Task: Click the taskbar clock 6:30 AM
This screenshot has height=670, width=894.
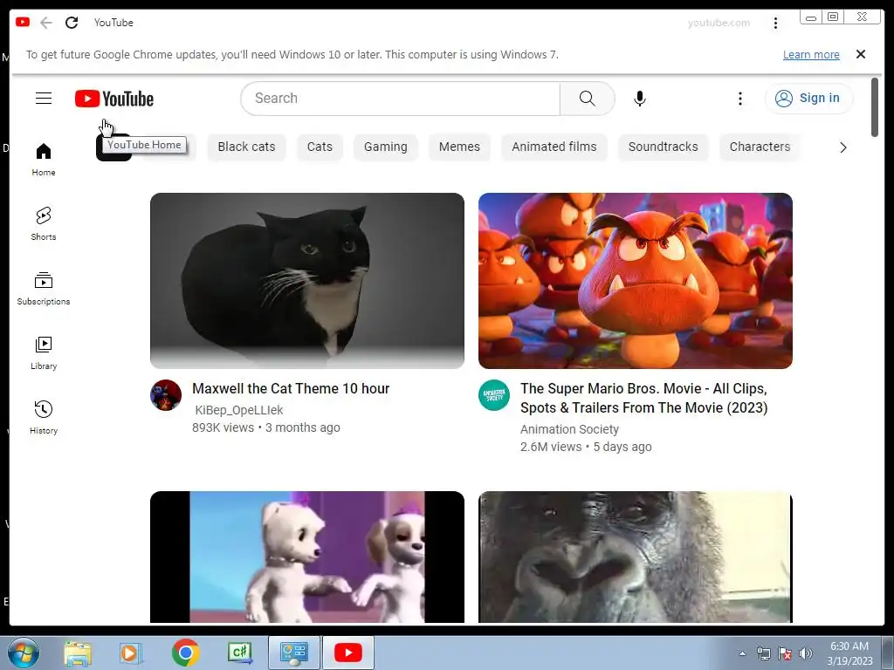Action: point(849,646)
